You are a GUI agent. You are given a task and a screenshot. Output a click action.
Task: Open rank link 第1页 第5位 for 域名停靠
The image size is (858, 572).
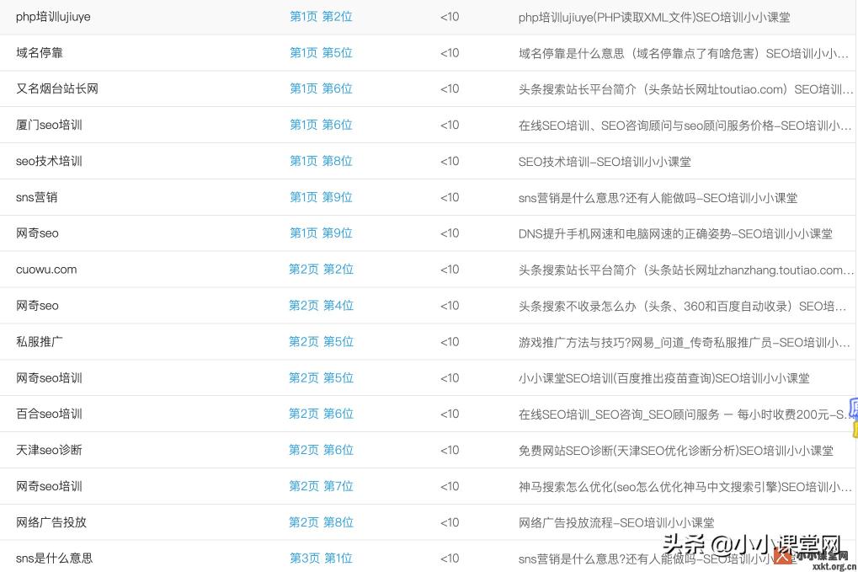click(x=321, y=53)
